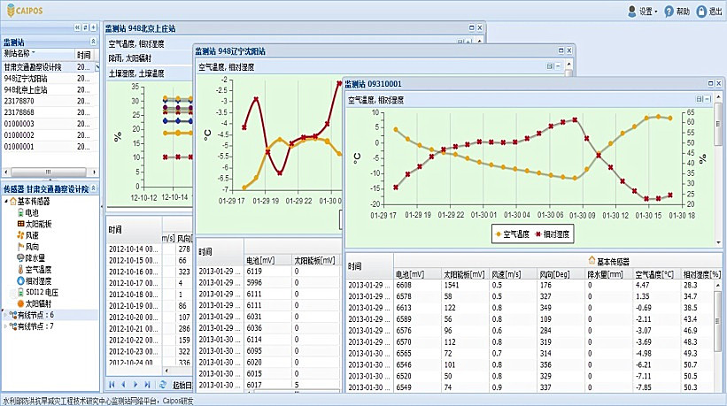Go to last page in 北京上庄站 table
727x406 pixels.
click(x=147, y=384)
